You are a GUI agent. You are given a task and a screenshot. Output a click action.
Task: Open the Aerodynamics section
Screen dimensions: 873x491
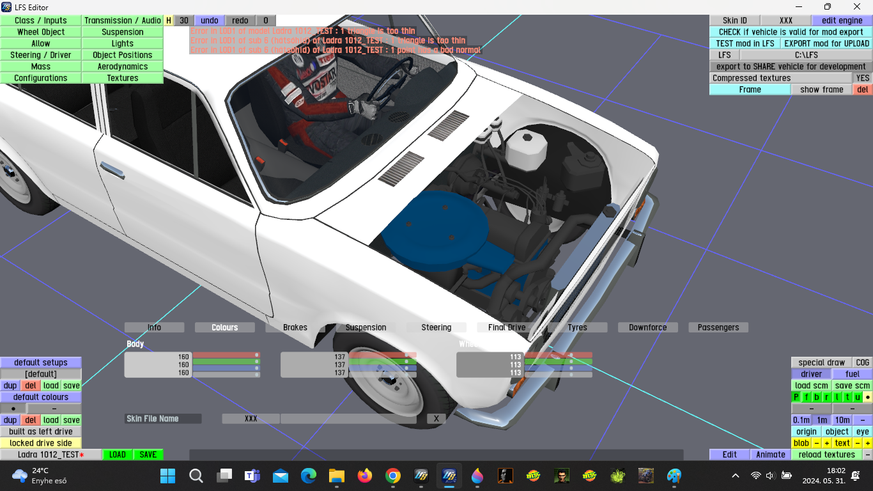coord(123,66)
